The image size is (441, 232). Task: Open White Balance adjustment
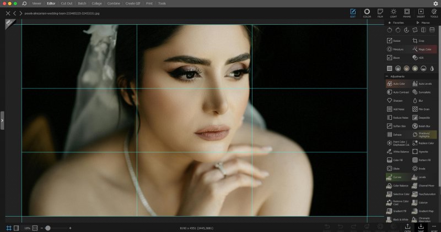(398, 152)
